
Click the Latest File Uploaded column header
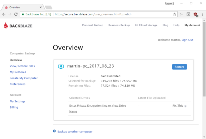[x=152, y=98]
